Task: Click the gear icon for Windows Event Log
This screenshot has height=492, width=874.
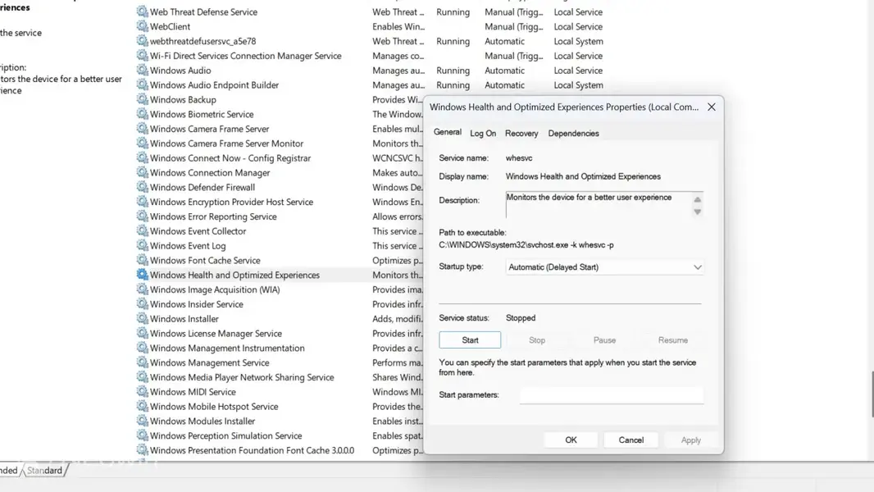Action: click(x=142, y=245)
